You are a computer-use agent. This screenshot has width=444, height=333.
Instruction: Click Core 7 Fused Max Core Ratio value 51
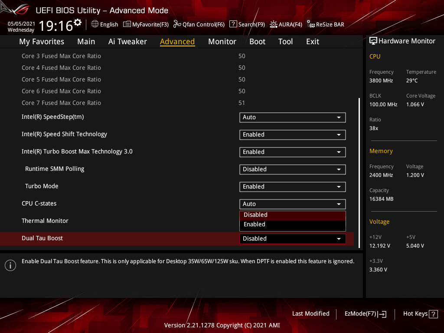pyautogui.click(x=242, y=103)
